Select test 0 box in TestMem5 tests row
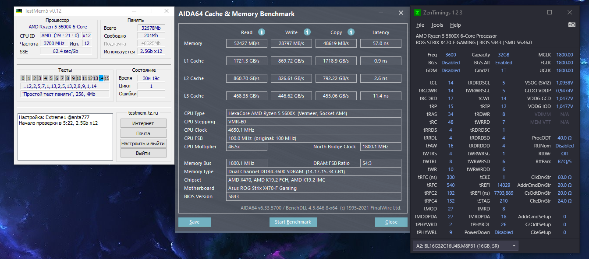This screenshot has height=259, width=589. 23,78
